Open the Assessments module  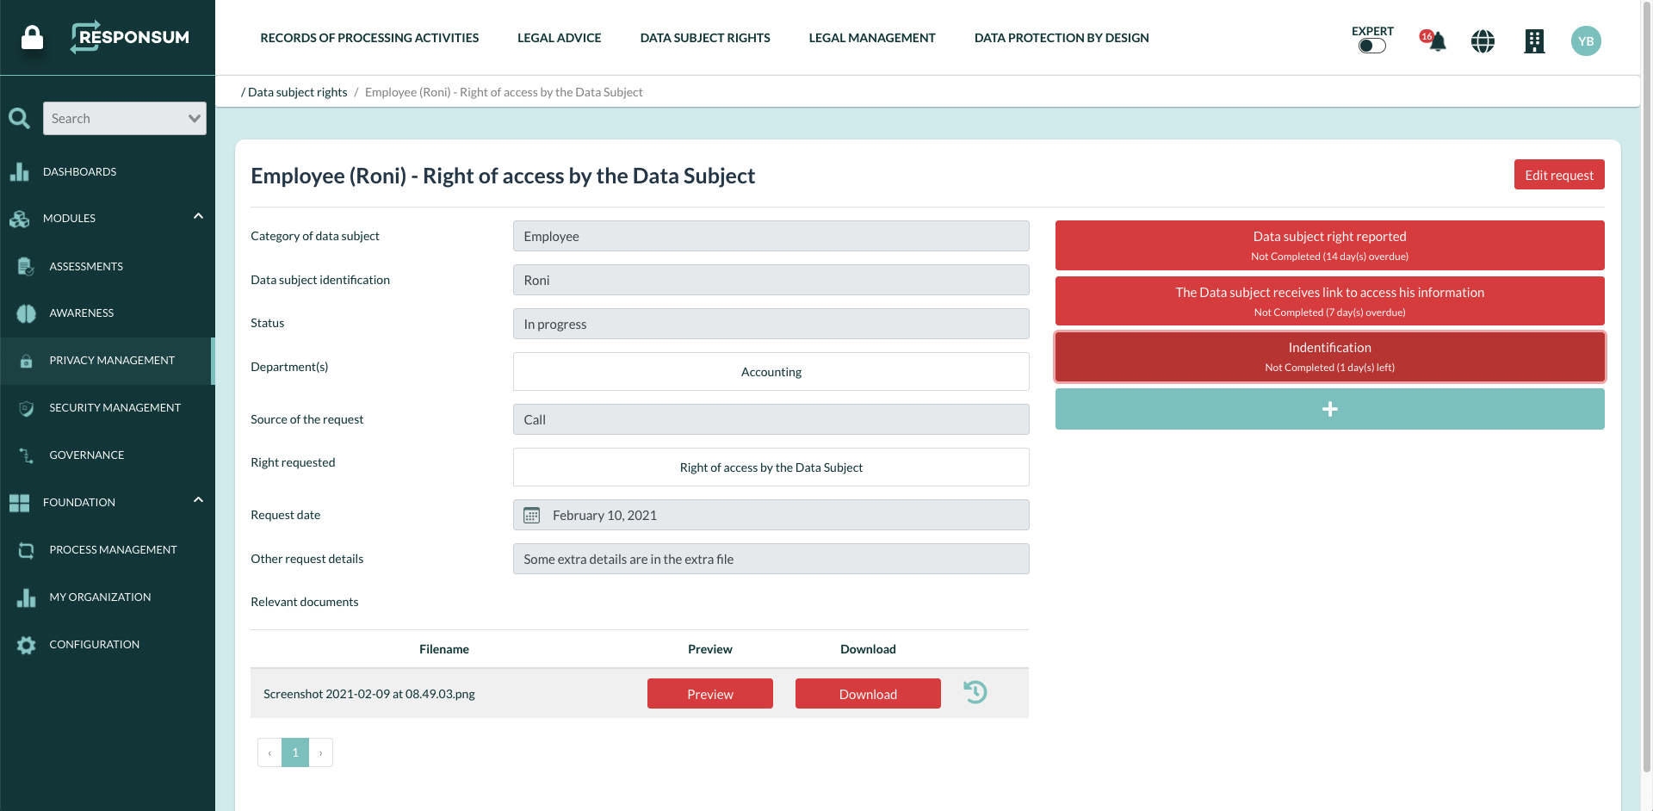[x=85, y=266]
